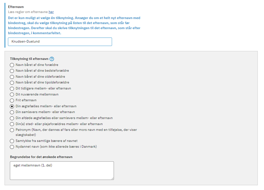Screen dimensions: 264x190
Task: Select the 'Frit efternavn' option
Action: point(12,101)
